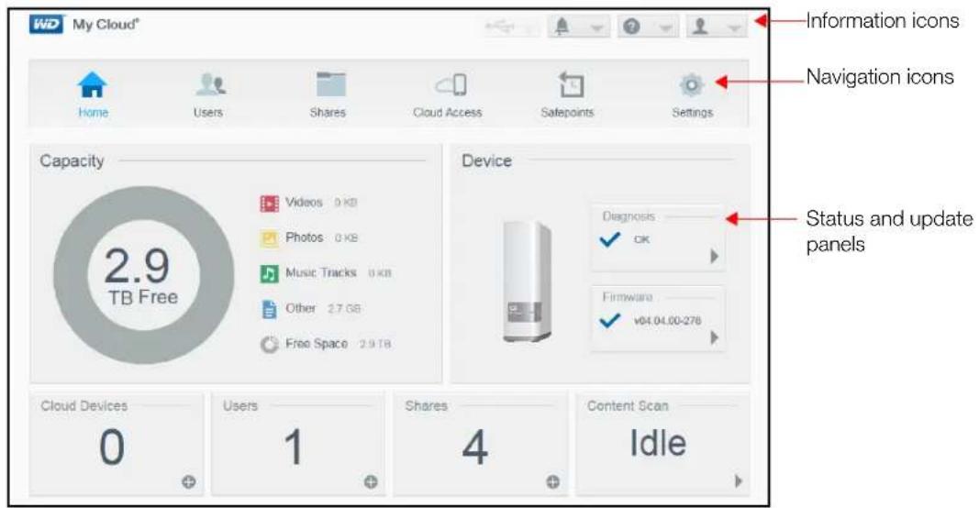Expand Diagnosis panel arrow
The height and width of the screenshot is (508, 979).
coord(714,256)
